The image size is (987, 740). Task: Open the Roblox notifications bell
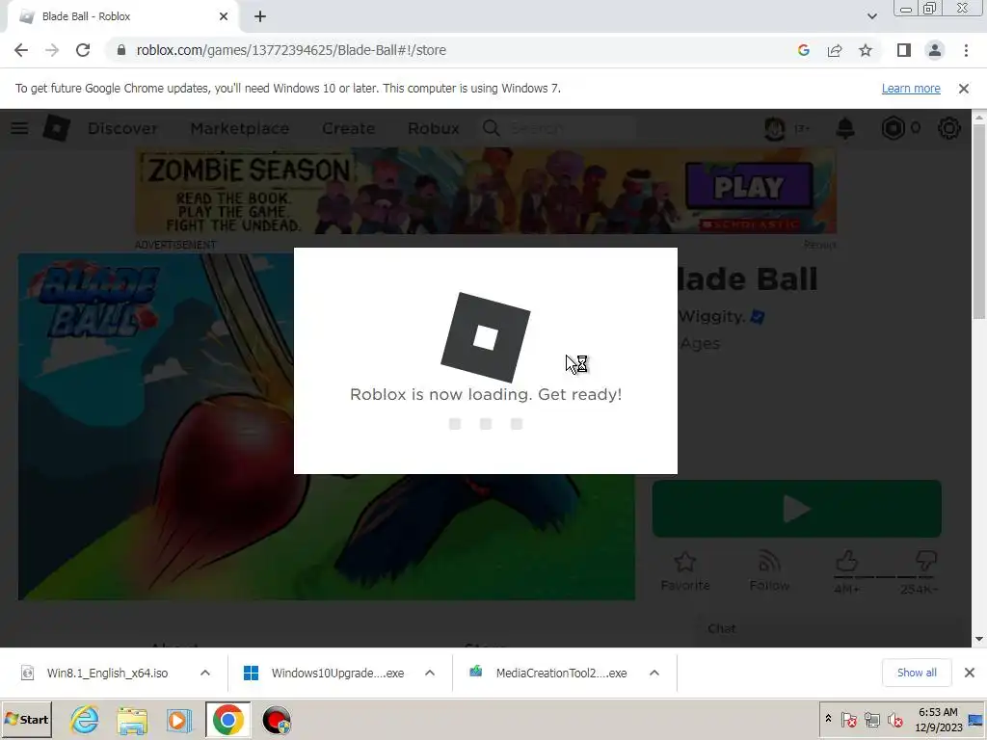pyautogui.click(x=845, y=128)
